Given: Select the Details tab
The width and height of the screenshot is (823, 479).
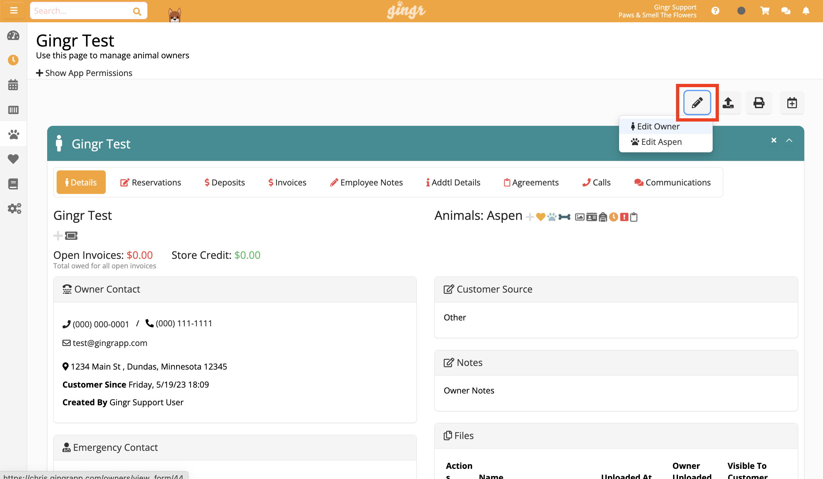Looking at the screenshot, I should (x=81, y=182).
